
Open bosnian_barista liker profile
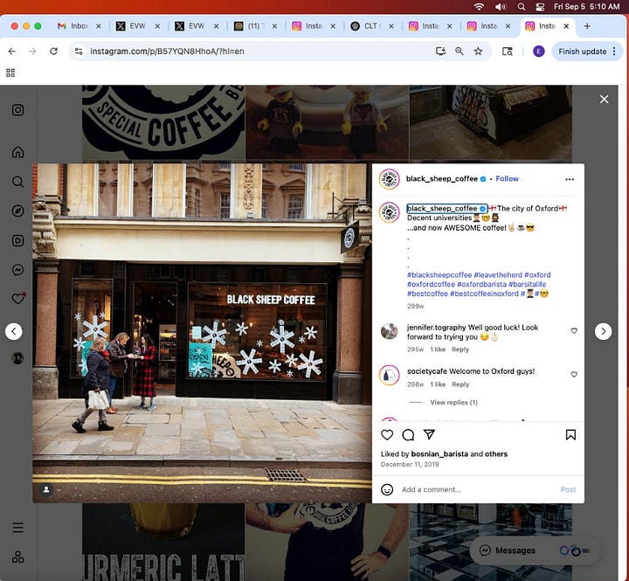coord(439,453)
